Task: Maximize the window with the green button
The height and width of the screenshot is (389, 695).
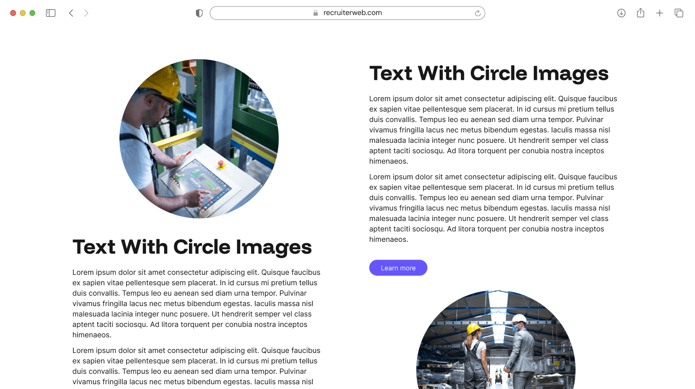Action: [x=32, y=13]
